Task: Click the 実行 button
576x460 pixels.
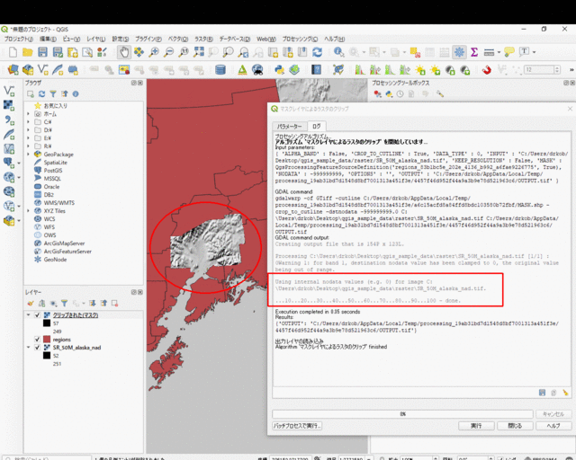Action: click(x=476, y=426)
